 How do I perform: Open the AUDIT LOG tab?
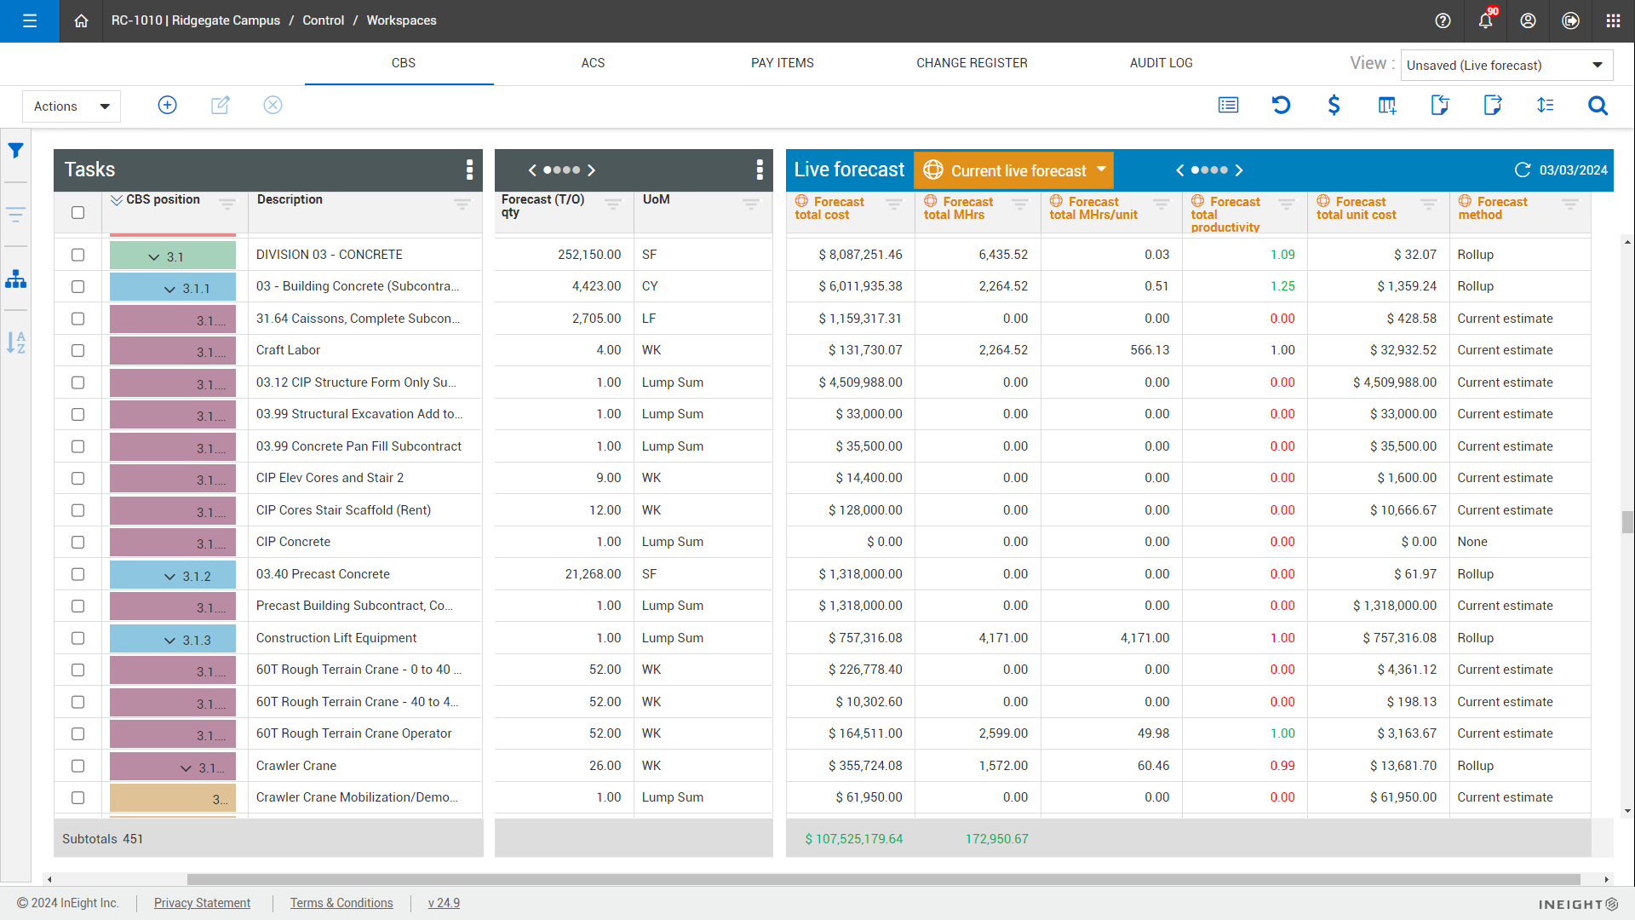click(1160, 62)
